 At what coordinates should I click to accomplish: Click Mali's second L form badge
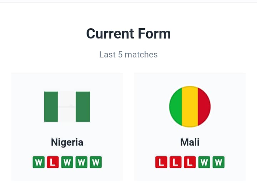pyautogui.click(x=176, y=162)
